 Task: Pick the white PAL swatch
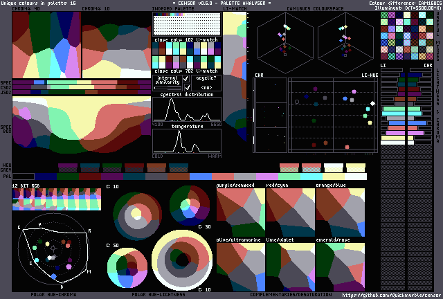pos(355,176)
